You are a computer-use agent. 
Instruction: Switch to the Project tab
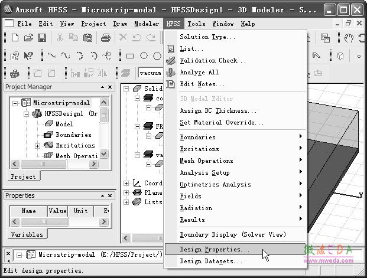pos(24,176)
